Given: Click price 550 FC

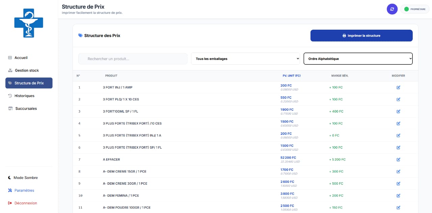Looking at the screenshot, I should point(286,97).
